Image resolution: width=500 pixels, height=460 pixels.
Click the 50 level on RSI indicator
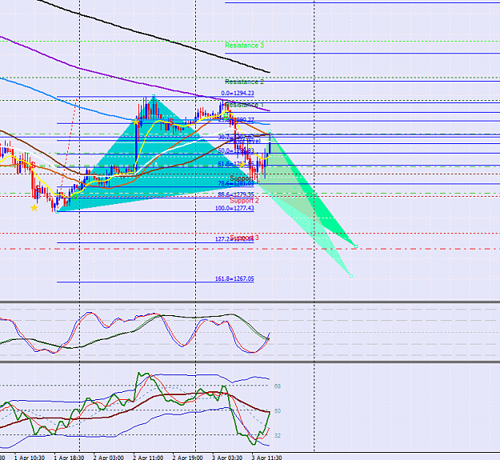click(x=278, y=411)
